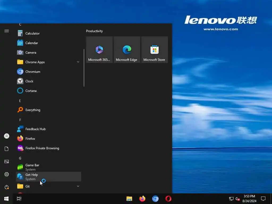The image size is (272, 204).
Task: Open Feedback Hub
Action: coord(49,129)
